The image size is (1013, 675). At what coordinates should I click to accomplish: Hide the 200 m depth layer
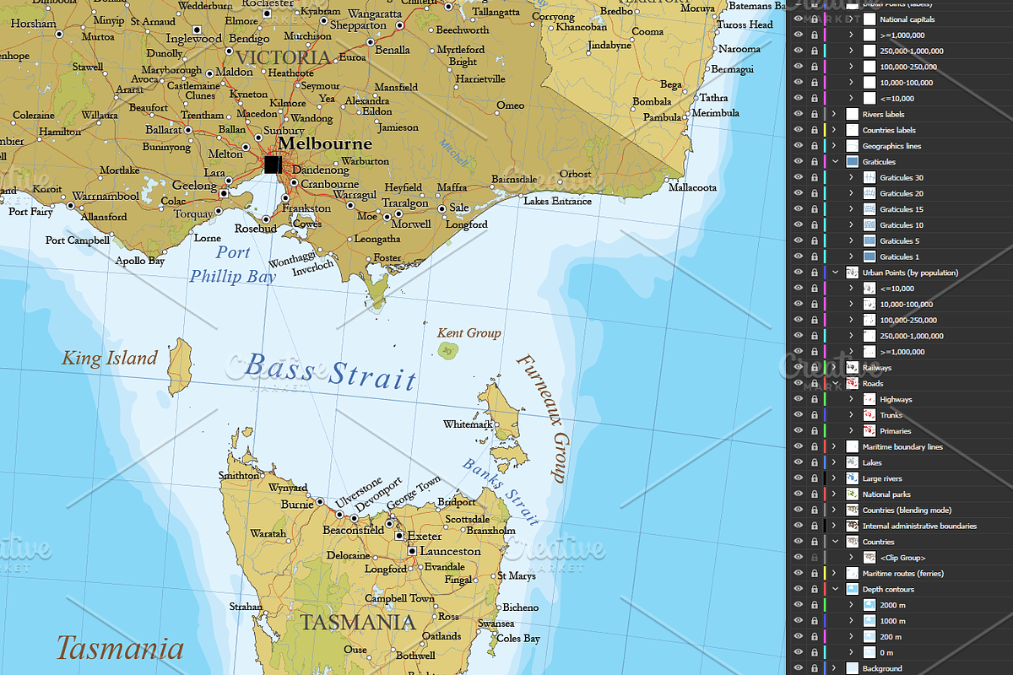tap(799, 637)
